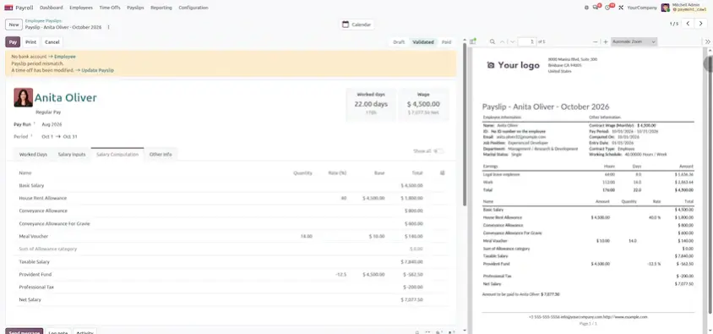Image resolution: width=713 pixels, height=334 pixels.
Task: Click the Update Payslip link
Action: click(98, 70)
